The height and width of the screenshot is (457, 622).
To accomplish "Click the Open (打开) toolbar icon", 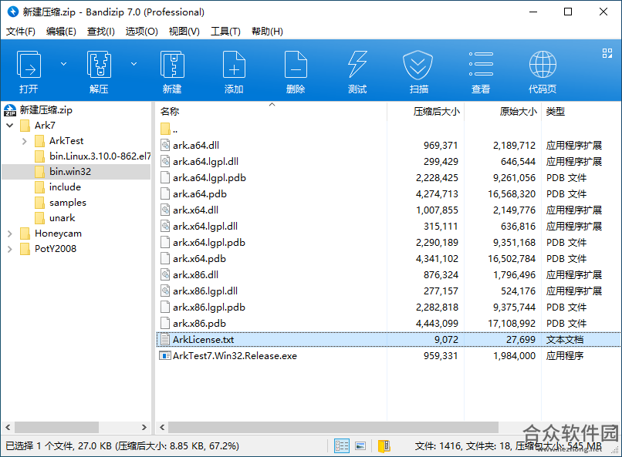I will 29,64.
